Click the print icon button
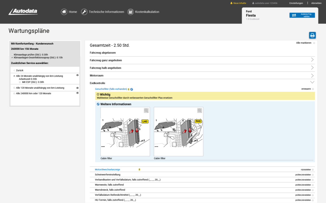The image size is (326, 203). click(x=312, y=35)
